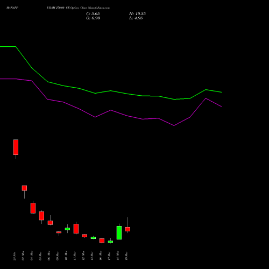Click the tall red candle above 28 Feb
This screenshot has height=269, width=269.
16,147
